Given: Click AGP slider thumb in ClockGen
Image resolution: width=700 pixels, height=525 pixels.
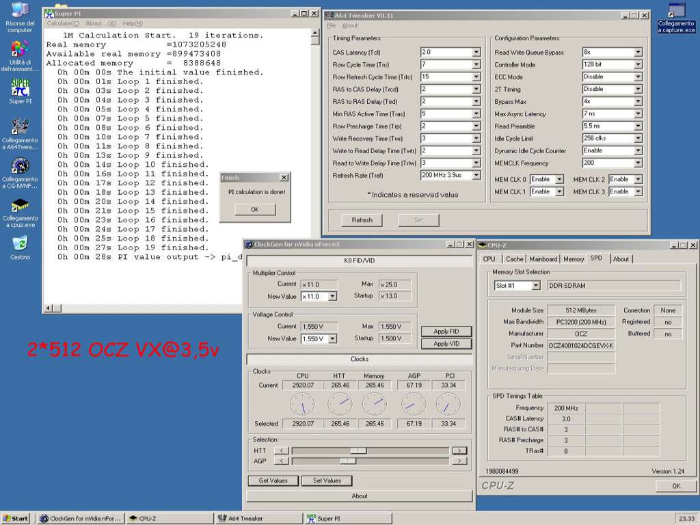Looking at the screenshot, I should tap(348, 461).
